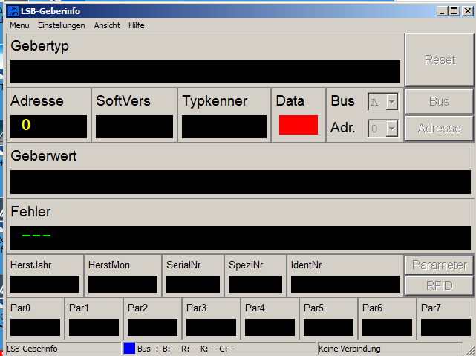Click the Bus button on the right
This screenshot has width=476, height=356.
(439, 101)
